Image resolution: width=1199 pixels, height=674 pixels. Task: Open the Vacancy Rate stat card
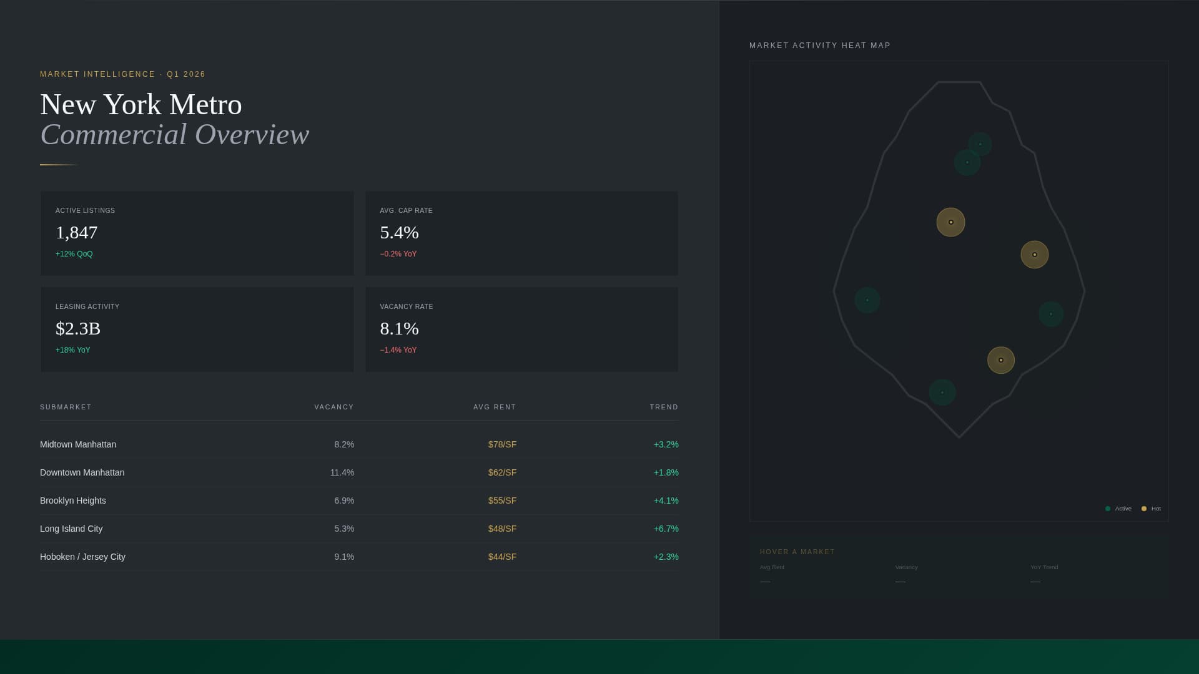click(521, 329)
